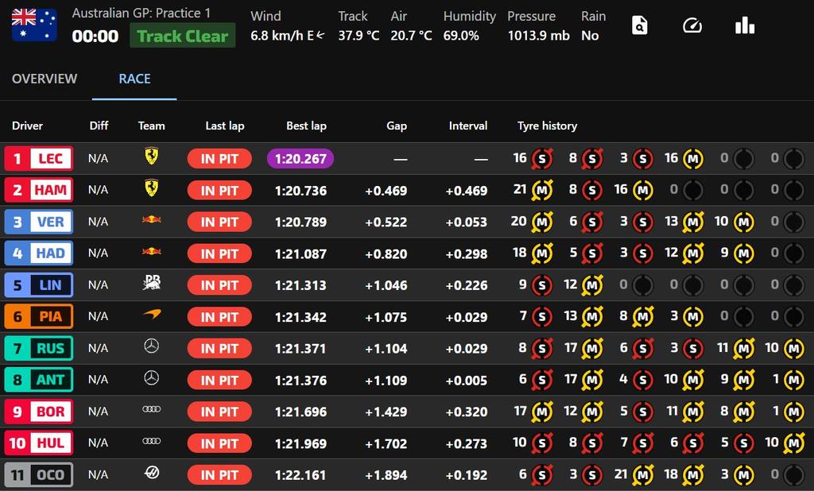Screen dimensions: 814x491
Task: Click the McLaren logo in PIA row
Action: pyautogui.click(x=152, y=314)
